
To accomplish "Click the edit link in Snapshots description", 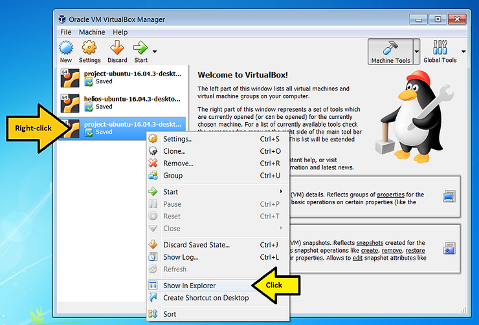I will pos(357,258).
